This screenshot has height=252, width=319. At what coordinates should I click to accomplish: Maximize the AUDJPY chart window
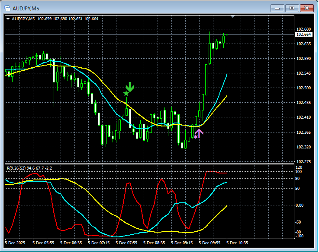click(x=292, y=8)
